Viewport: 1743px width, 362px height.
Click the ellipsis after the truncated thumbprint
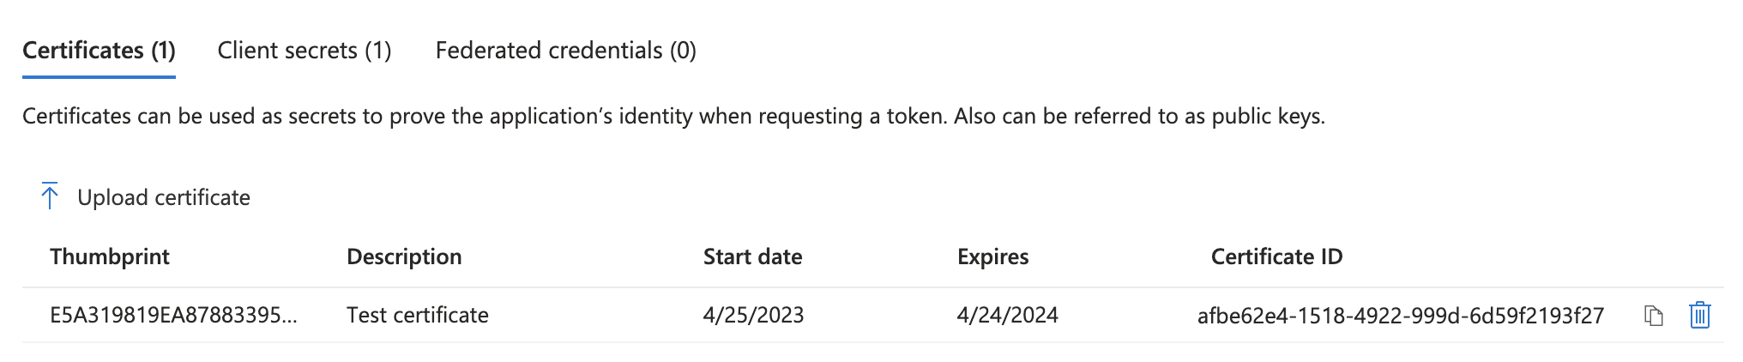[290, 317]
